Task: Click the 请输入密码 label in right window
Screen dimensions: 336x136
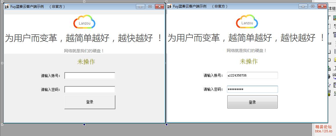Action: (213, 89)
